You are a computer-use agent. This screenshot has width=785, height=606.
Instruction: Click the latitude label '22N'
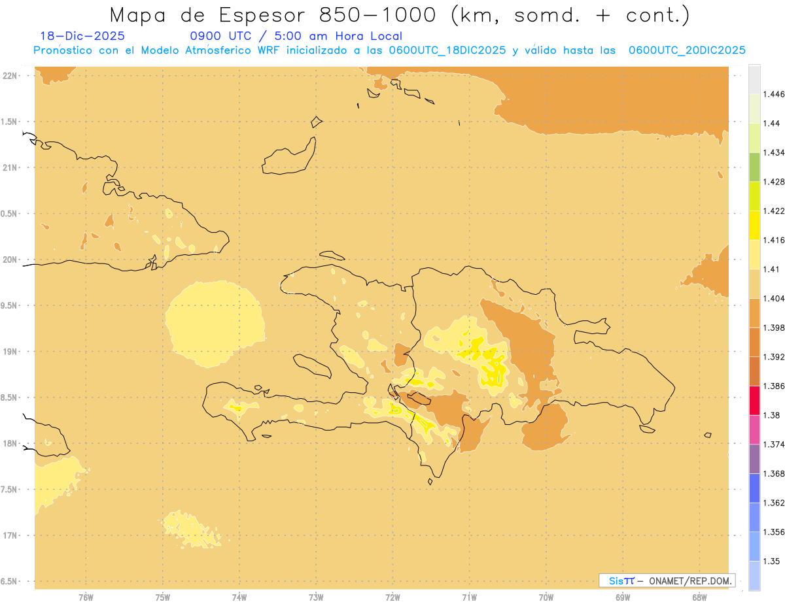10,76
